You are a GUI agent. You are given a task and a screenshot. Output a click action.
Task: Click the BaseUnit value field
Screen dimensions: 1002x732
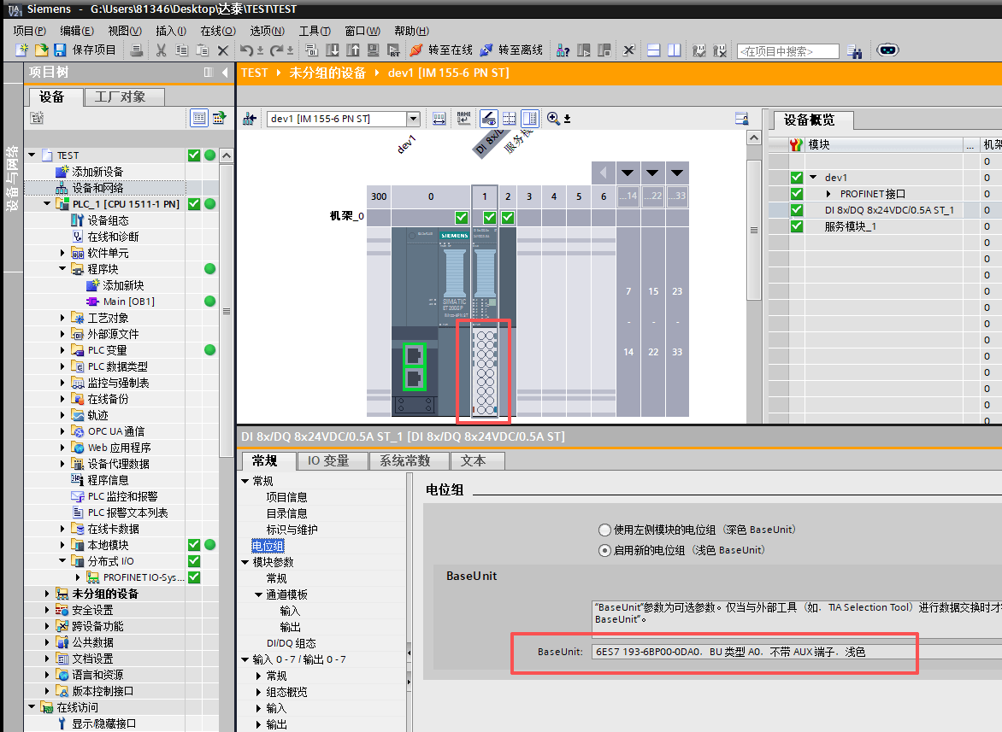tap(797, 652)
